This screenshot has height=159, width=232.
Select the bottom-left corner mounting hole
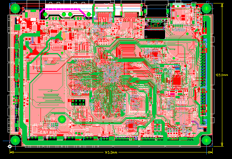[x=15, y=140]
